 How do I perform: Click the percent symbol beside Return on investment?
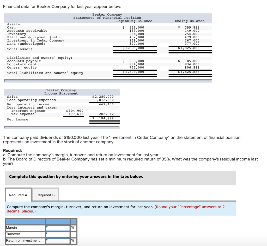click(x=73, y=241)
